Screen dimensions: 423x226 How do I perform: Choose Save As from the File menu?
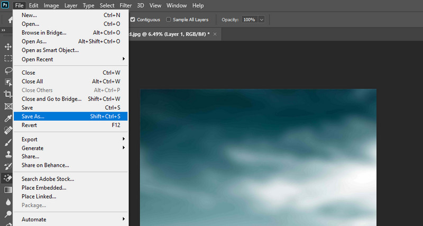pos(33,116)
